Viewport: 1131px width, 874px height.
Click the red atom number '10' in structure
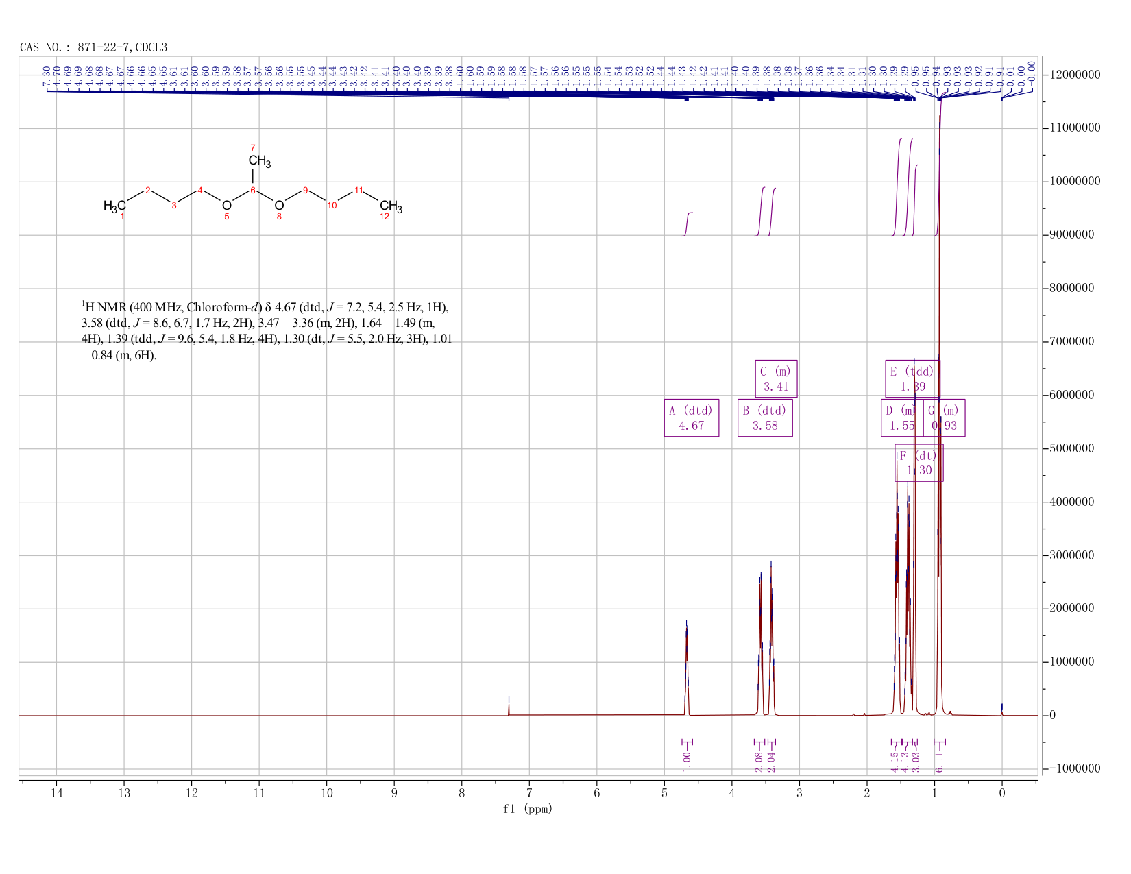pos(332,205)
